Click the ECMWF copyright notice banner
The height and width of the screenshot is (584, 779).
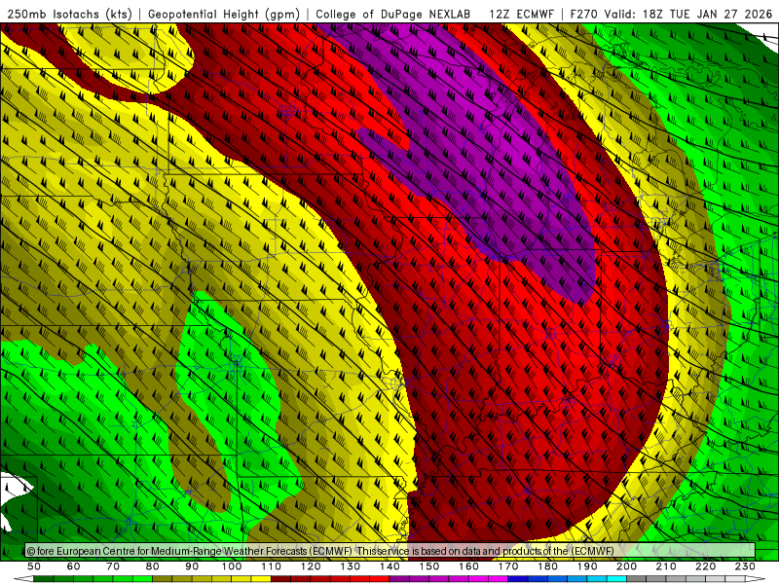coord(390,551)
